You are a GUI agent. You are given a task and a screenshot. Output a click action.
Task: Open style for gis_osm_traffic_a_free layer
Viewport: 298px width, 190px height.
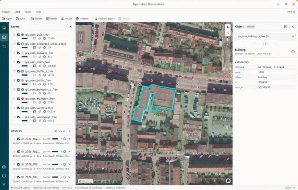point(40,75)
